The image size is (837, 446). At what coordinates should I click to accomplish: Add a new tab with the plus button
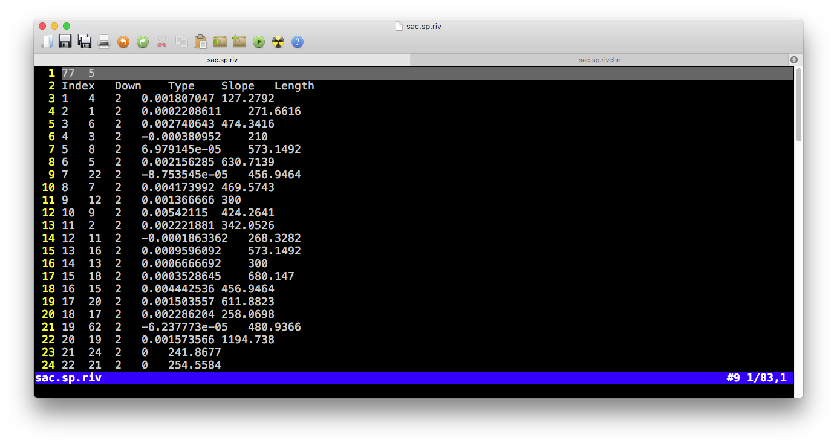pyautogui.click(x=794, y=60)
